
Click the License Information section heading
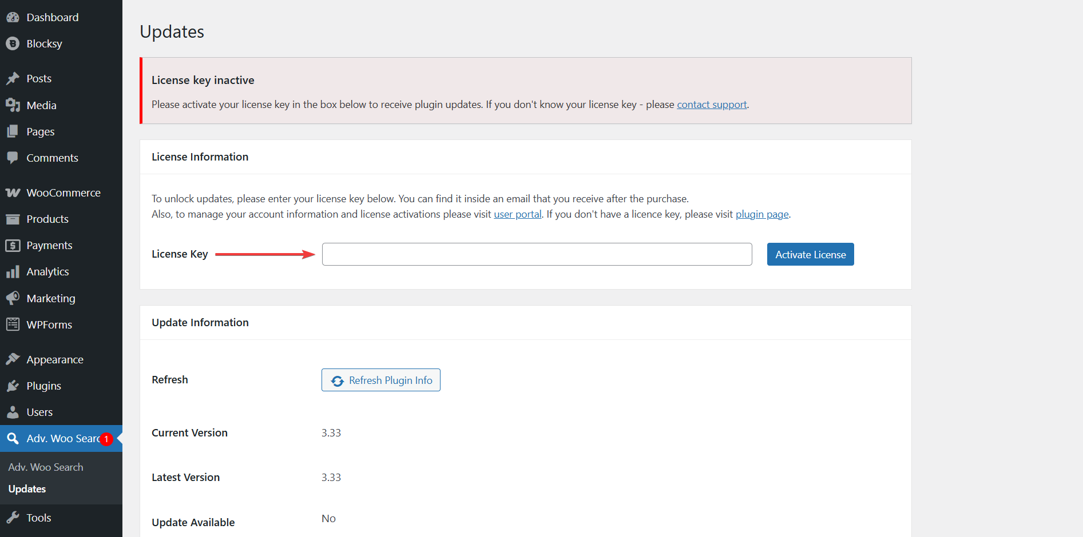(x=200, y=157)
